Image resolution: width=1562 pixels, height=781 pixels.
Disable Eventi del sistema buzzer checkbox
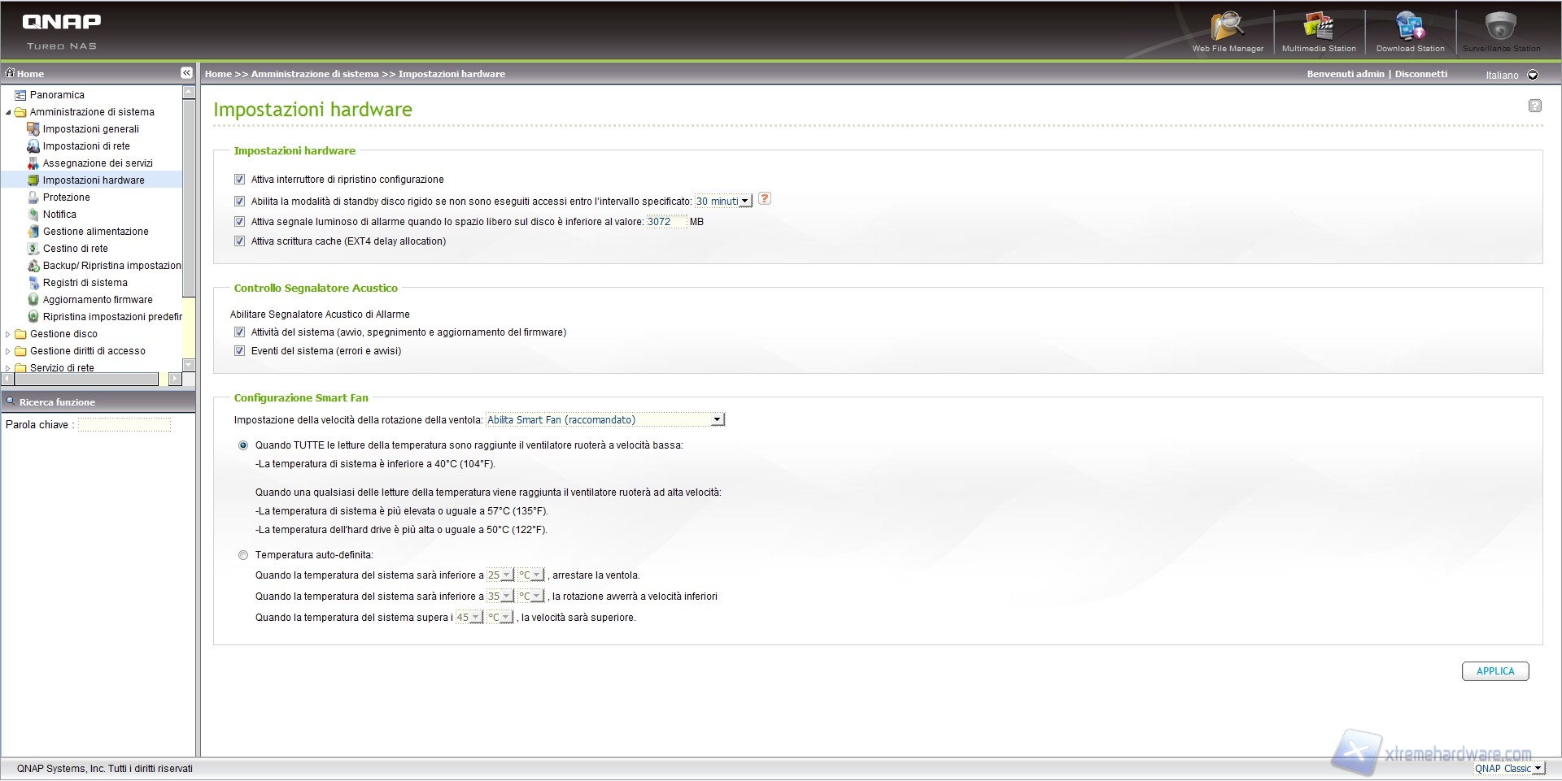(x=239, y=351)
